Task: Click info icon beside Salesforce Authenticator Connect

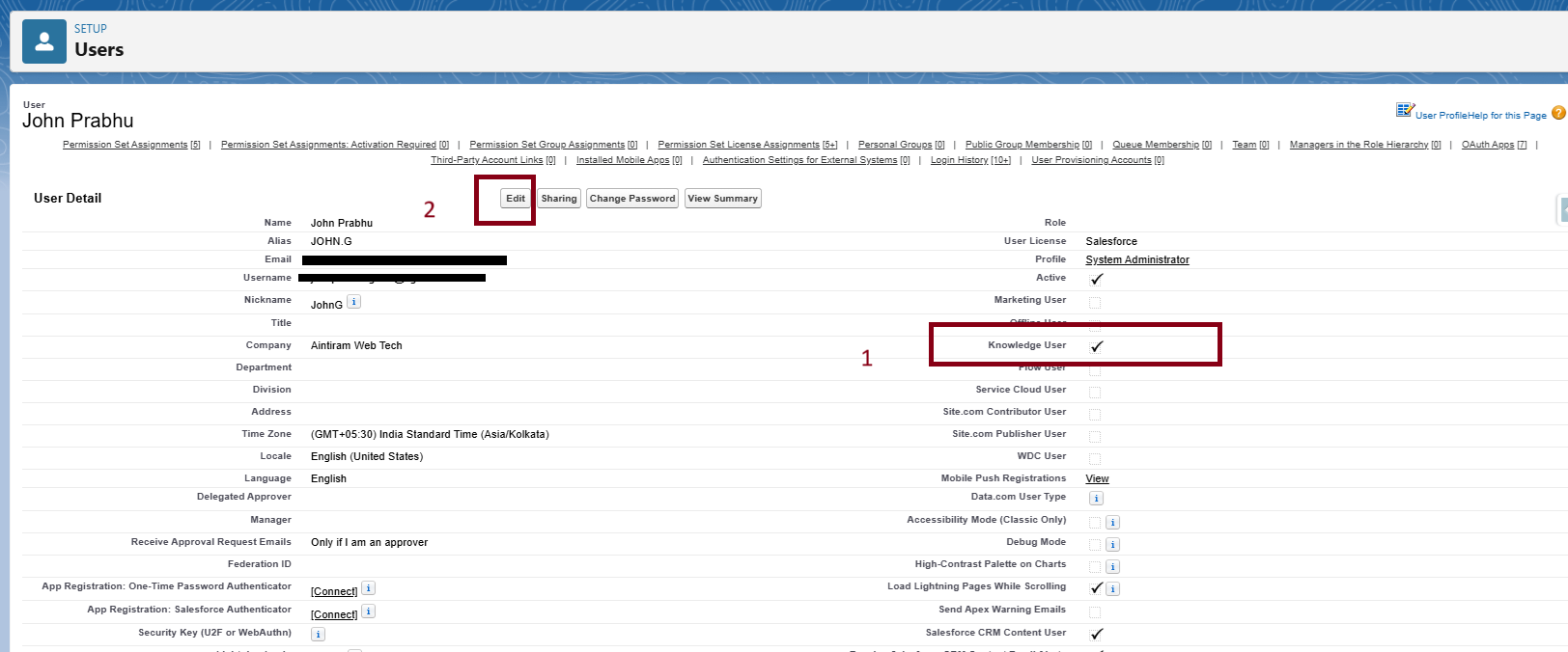Action: (368, 611)
